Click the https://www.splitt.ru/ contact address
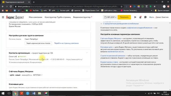This screenshot has height=96, width=171. pos(74,59)
